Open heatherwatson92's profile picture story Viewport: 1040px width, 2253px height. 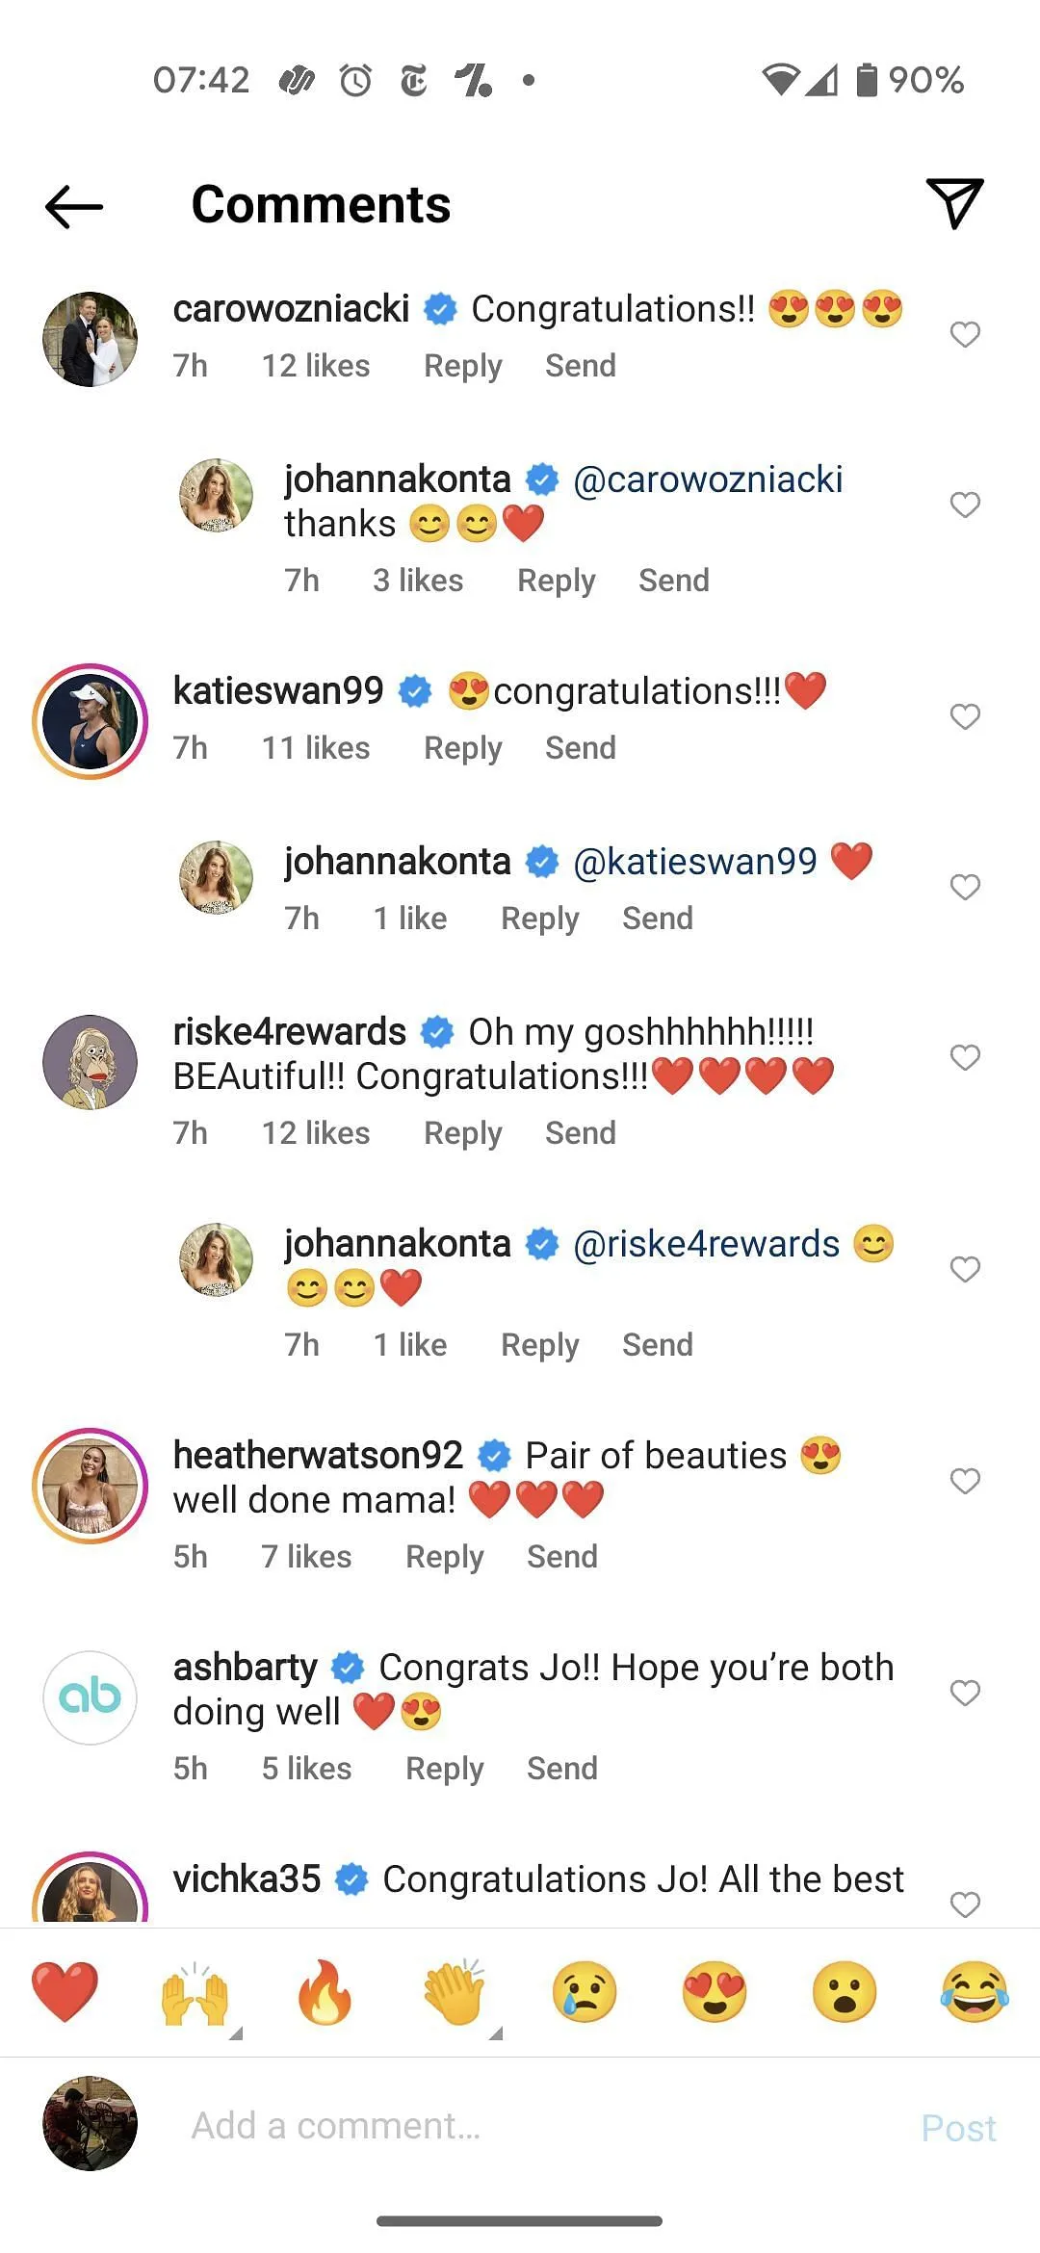(91, 1486)
